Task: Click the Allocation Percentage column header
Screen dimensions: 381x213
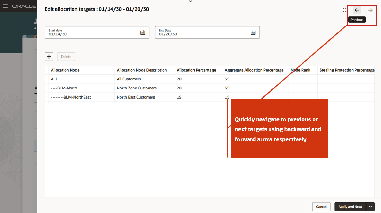Action: tap(196, 70)
